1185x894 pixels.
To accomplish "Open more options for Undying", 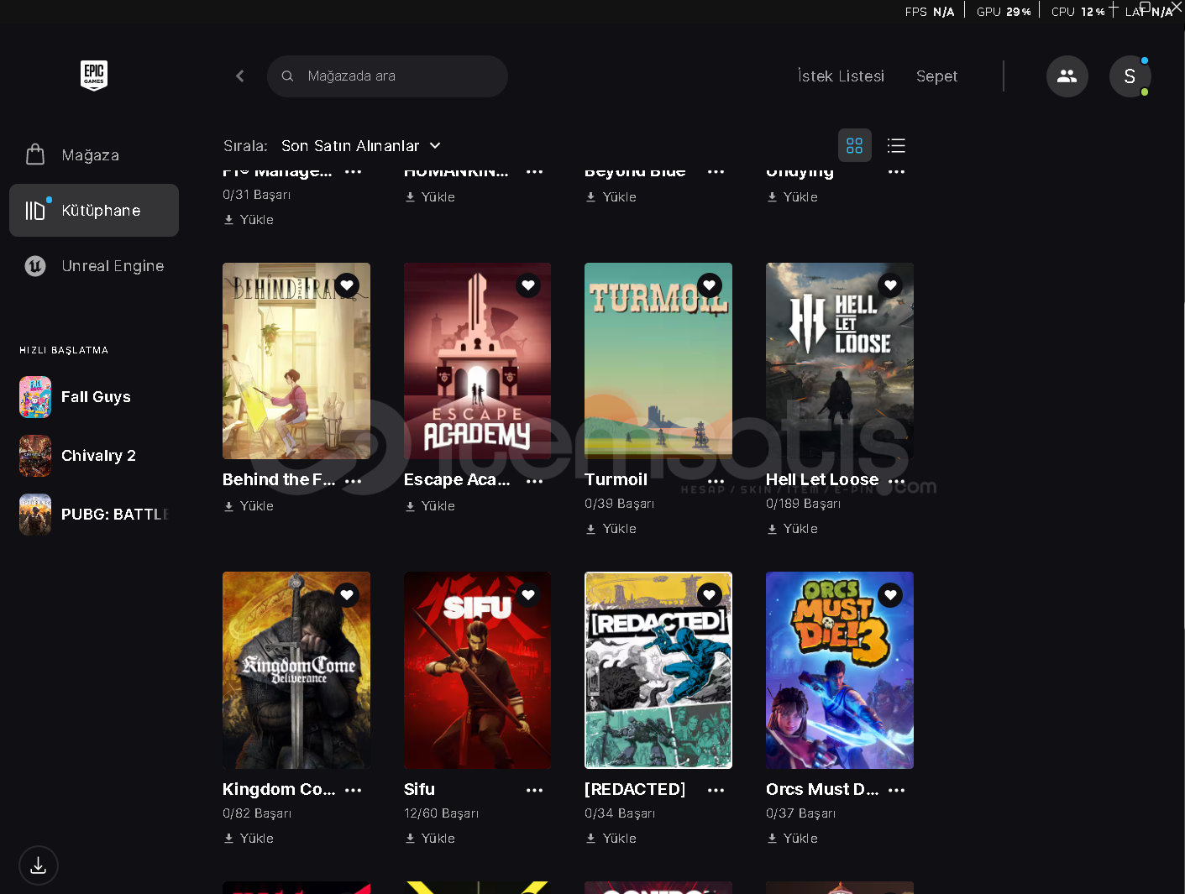I will coord(897,171).
